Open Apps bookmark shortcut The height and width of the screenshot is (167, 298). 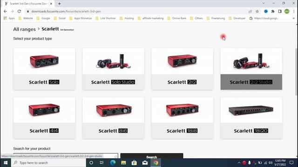[9, 18]
